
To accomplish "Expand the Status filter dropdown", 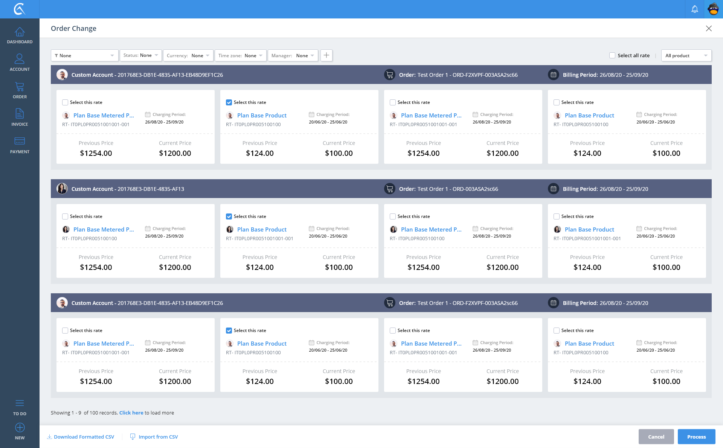I will pyautogui.click(x=141, y=55).
